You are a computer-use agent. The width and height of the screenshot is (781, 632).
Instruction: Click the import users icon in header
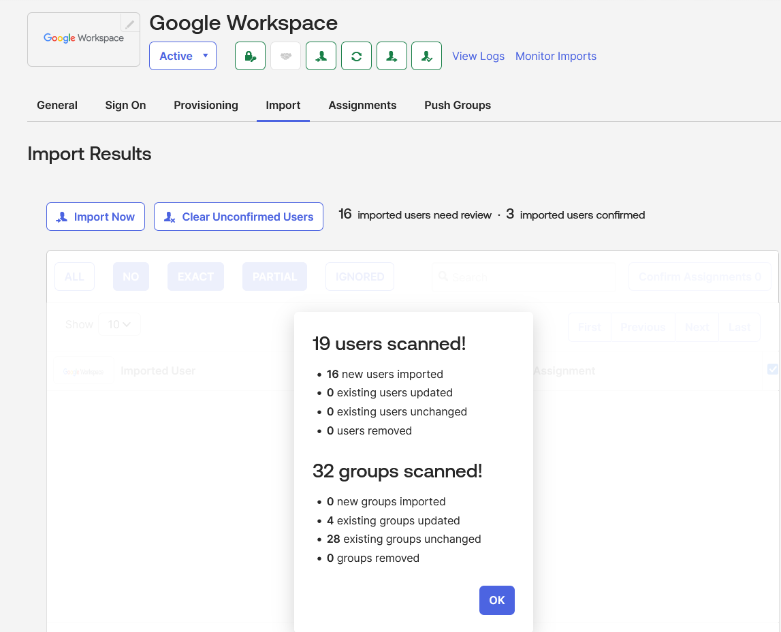(321, 57)
